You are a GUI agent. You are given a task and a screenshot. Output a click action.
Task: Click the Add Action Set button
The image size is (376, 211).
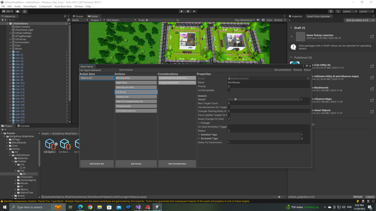tap(97, 163)
